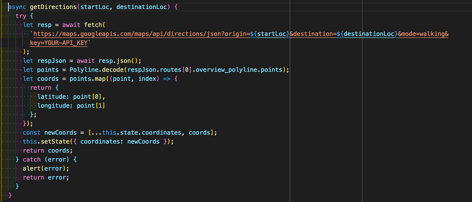Click 'respJson' variable in the let declaration
Image resolution: width=472 pixels, height=202 pixels.
(52, 61)
